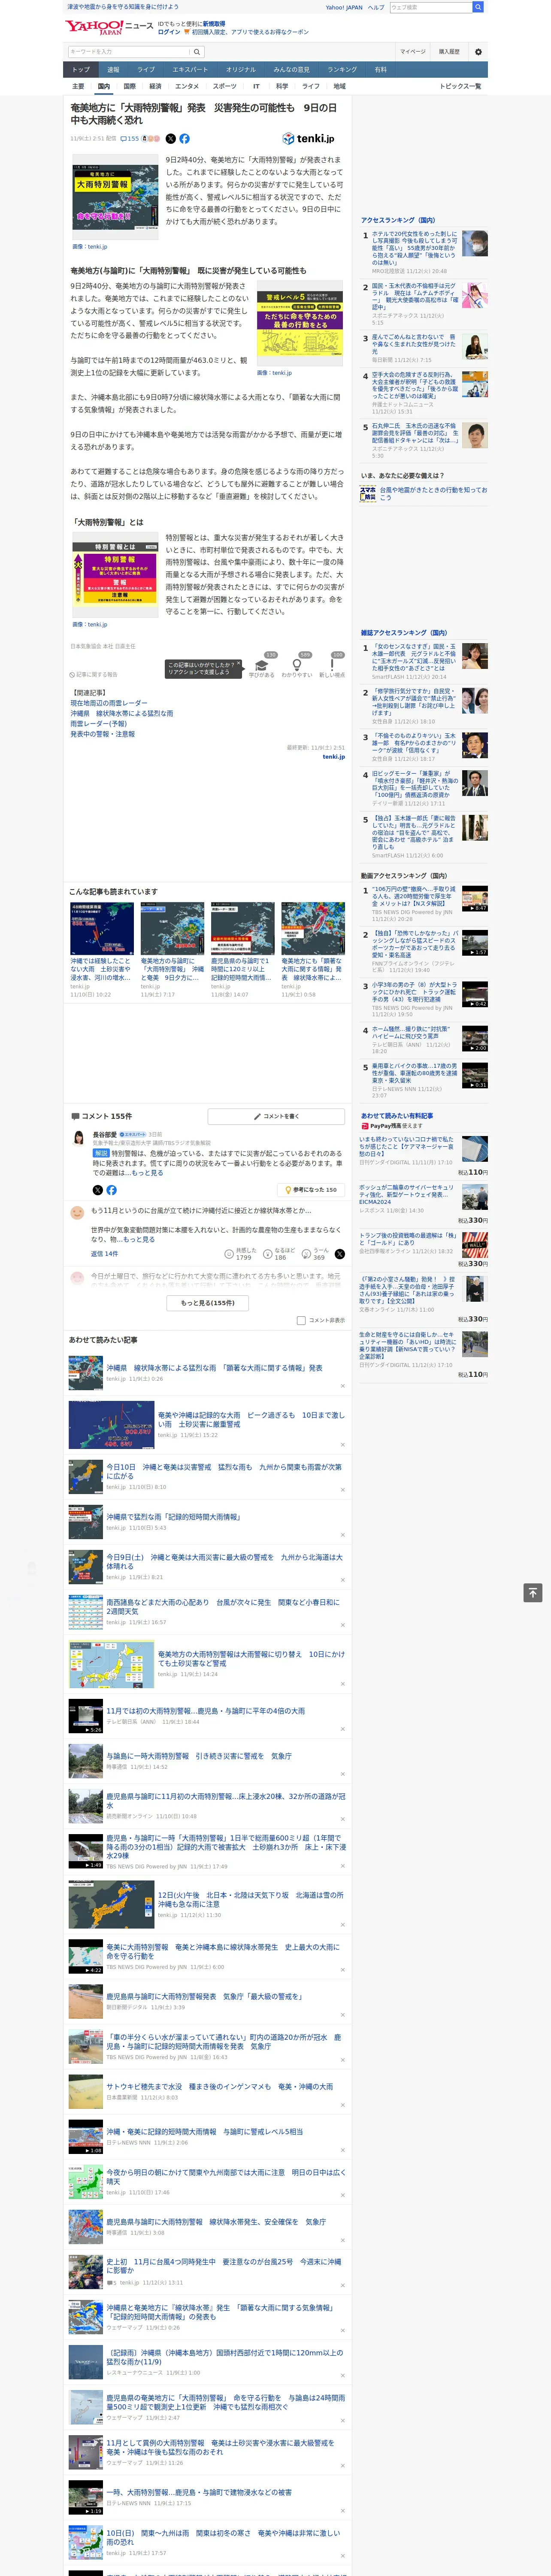Open the 購入履歴 link
Screen dimensions: 551x2576
tap(449, 51)
